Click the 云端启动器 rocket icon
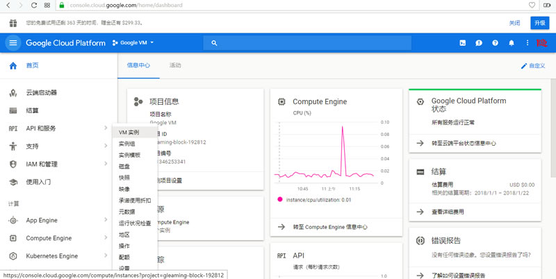The width and height of the screenshot is (556, 279). pyautogui.click(x=13, y=93)
